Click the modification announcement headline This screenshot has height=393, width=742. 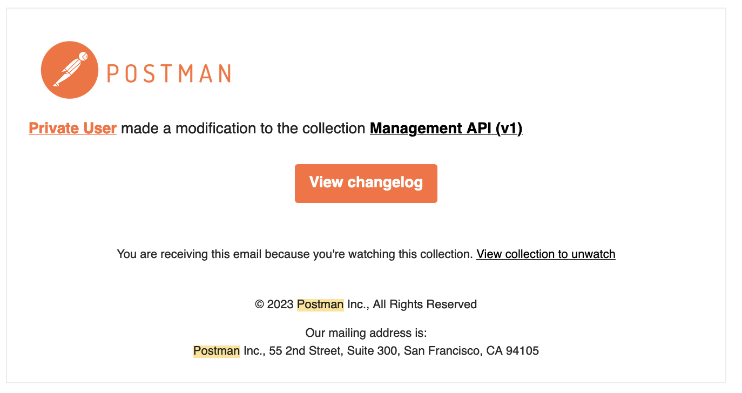click(275, 128)
